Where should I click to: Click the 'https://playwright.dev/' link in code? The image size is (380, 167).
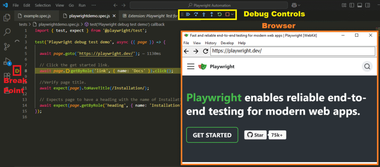pyautogui.click(x=107, y=53)
